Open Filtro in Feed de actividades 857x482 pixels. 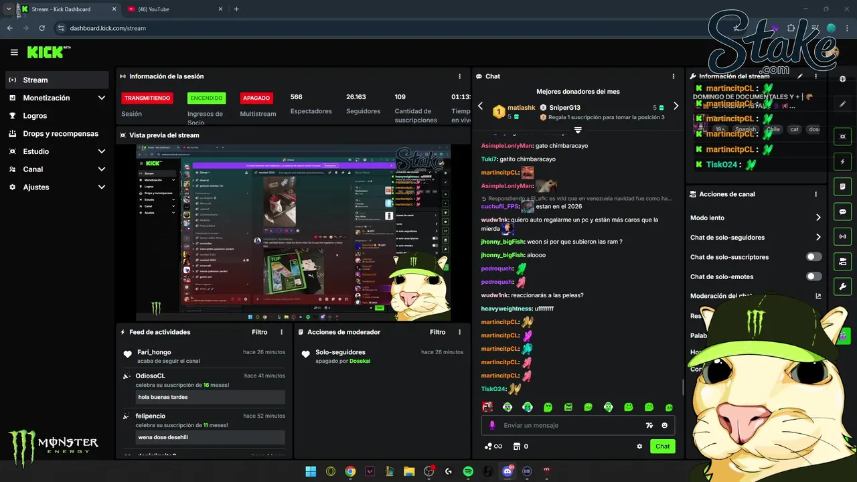pos(260,332)
